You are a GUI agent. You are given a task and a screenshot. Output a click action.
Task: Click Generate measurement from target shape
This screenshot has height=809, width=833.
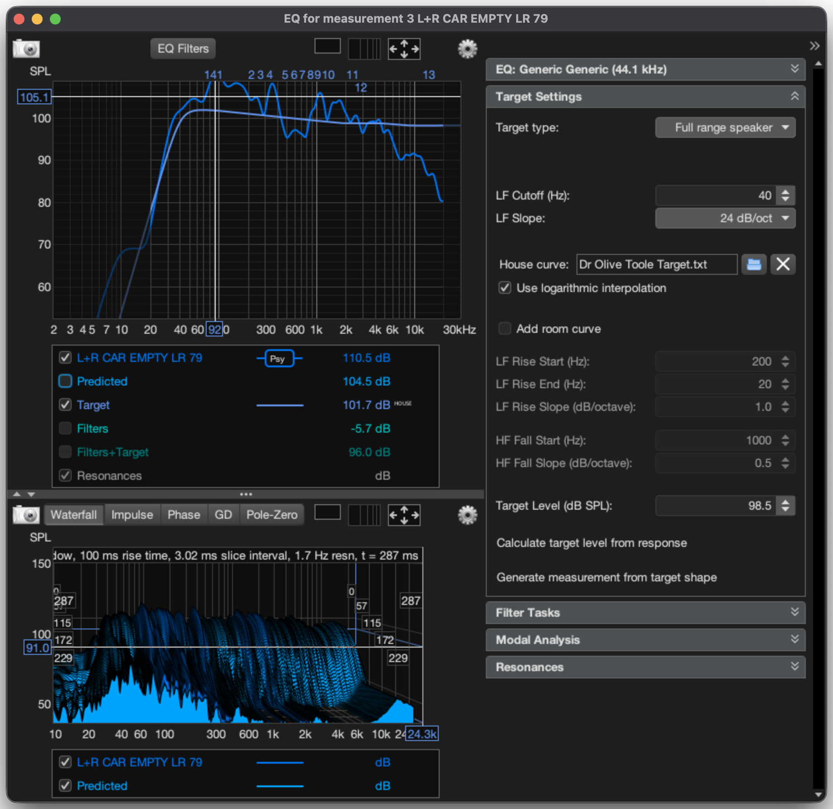point(606,577)
